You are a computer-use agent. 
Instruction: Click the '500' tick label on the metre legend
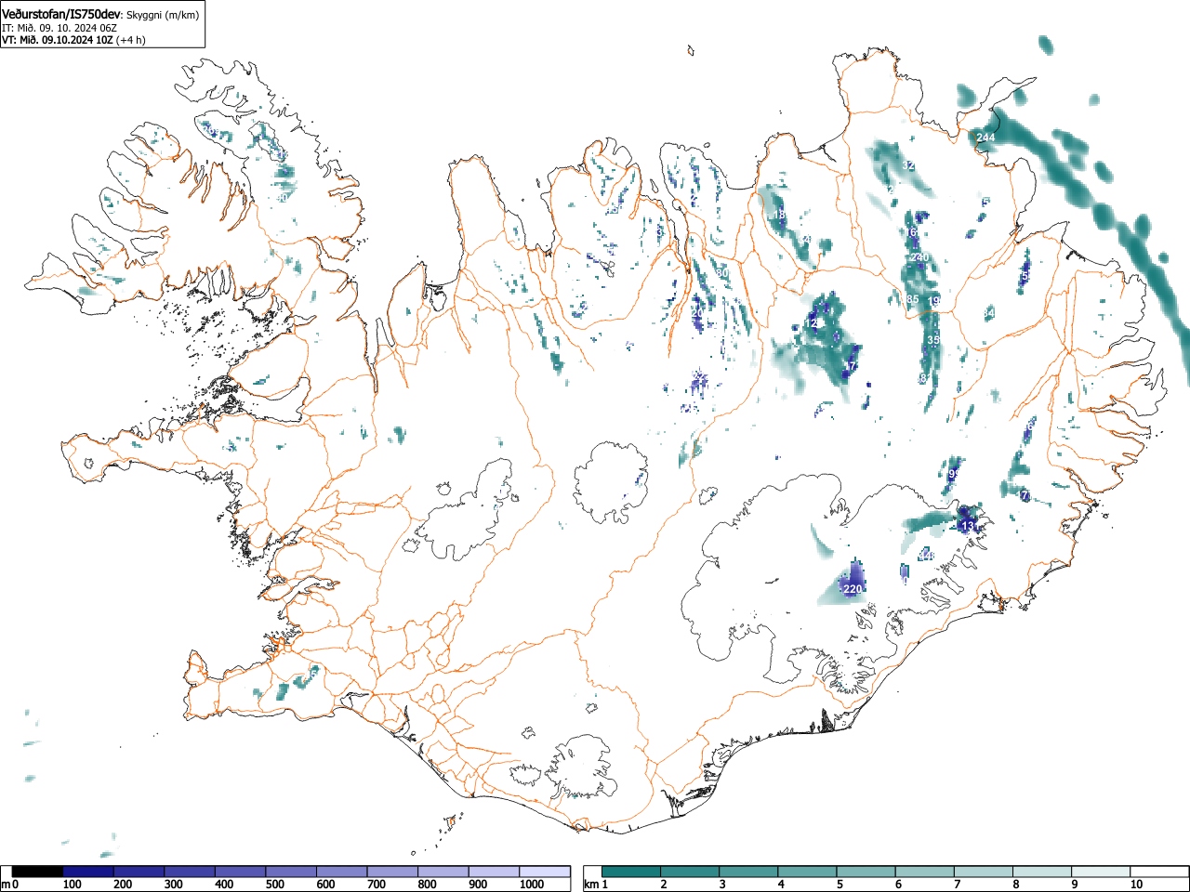[x=274, y=885]
